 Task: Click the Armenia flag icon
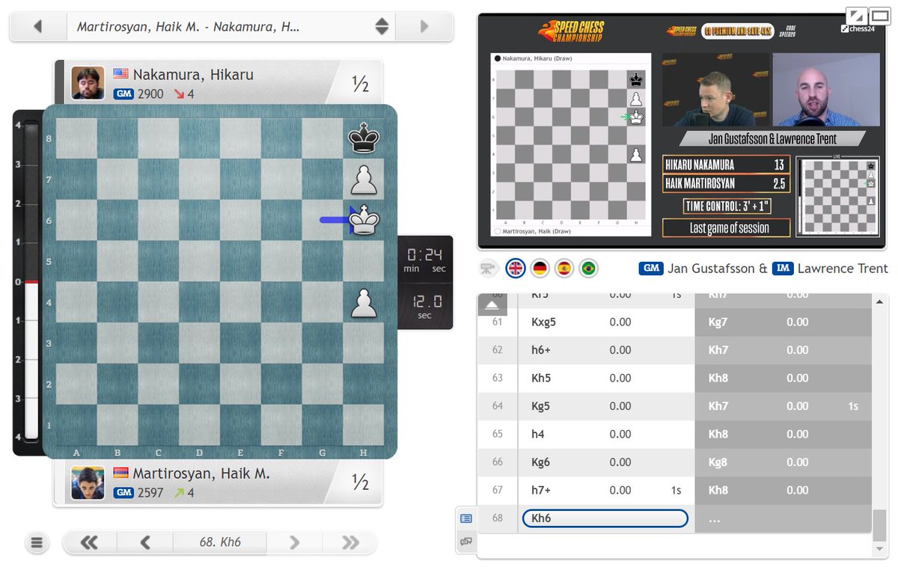pos(121,473)
